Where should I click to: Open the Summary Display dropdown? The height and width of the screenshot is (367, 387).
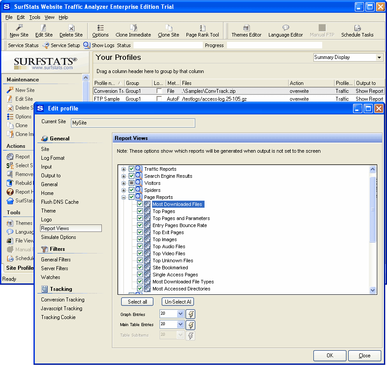tap(379, 58)
